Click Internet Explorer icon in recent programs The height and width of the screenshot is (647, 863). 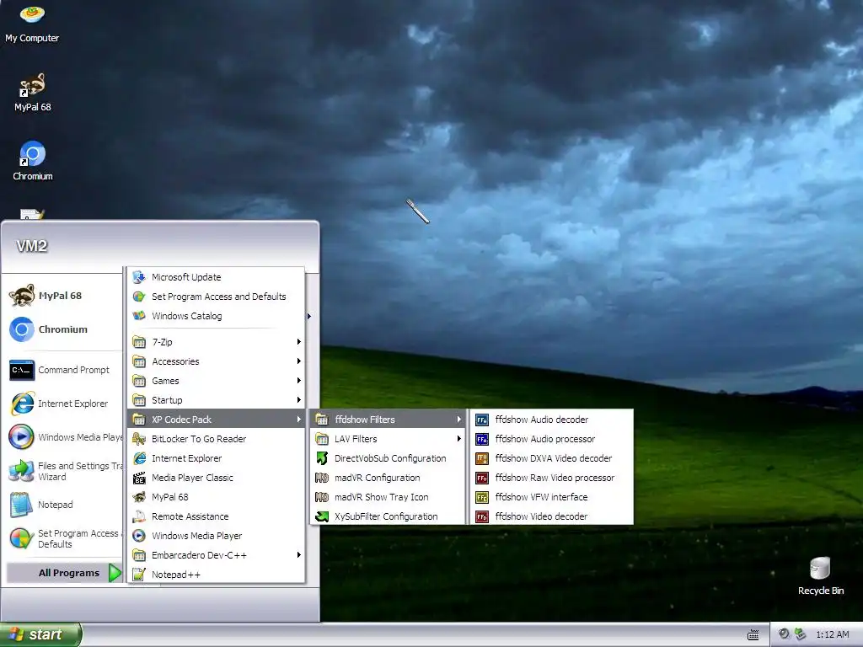pos(21,404)
